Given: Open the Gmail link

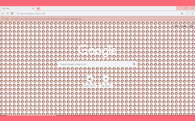Looking at the screenshot, I should (176, 26).
